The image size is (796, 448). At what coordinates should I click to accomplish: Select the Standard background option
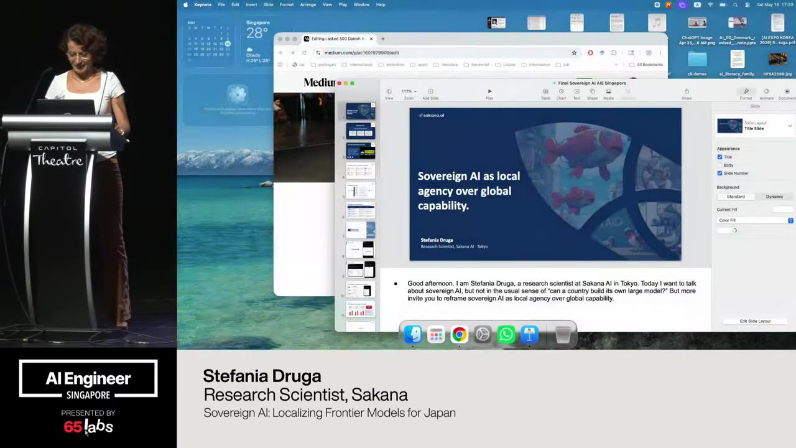[736, 197]
